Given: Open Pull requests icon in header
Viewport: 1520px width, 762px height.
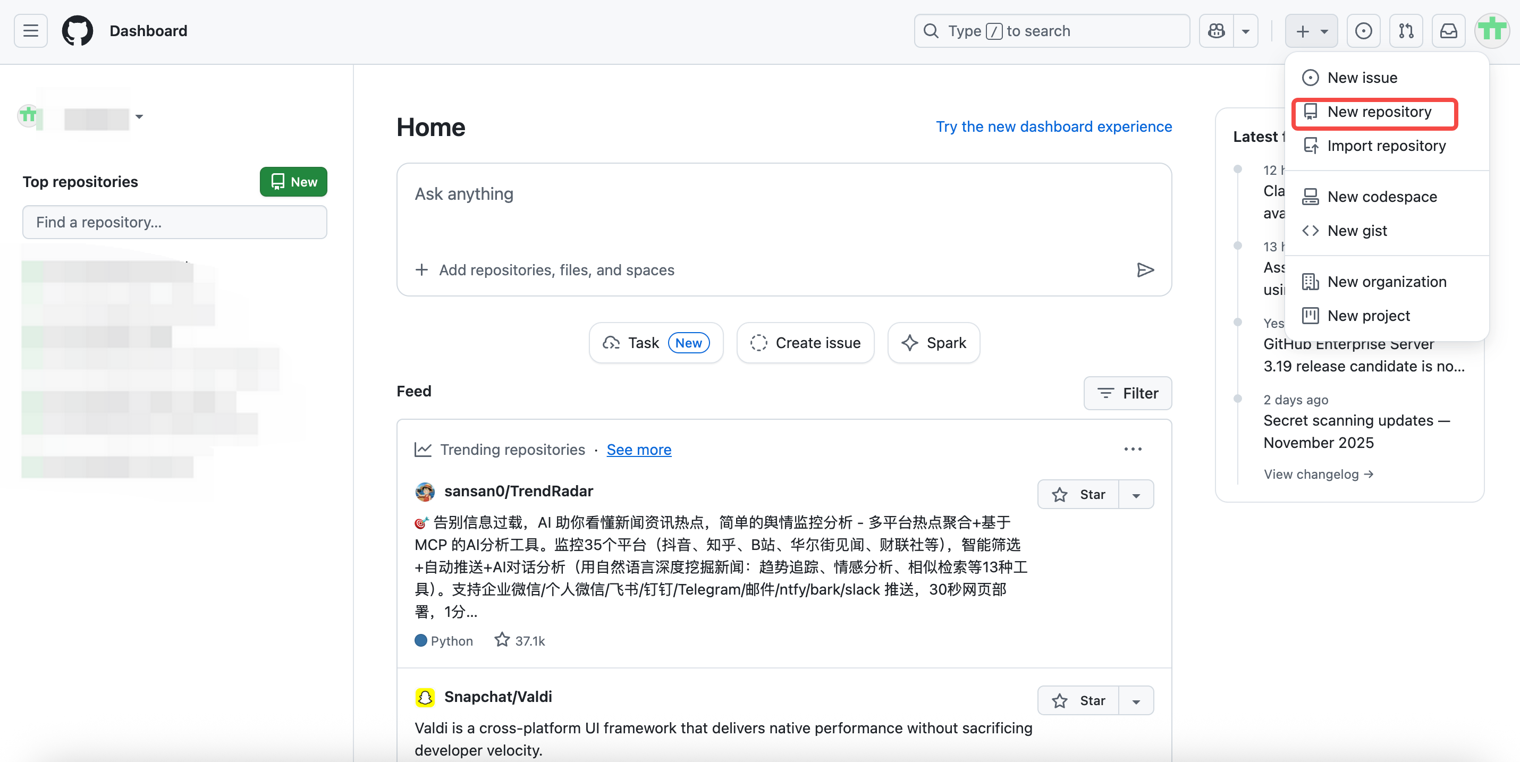Looking at the screenshot, I should point(1406,31).
